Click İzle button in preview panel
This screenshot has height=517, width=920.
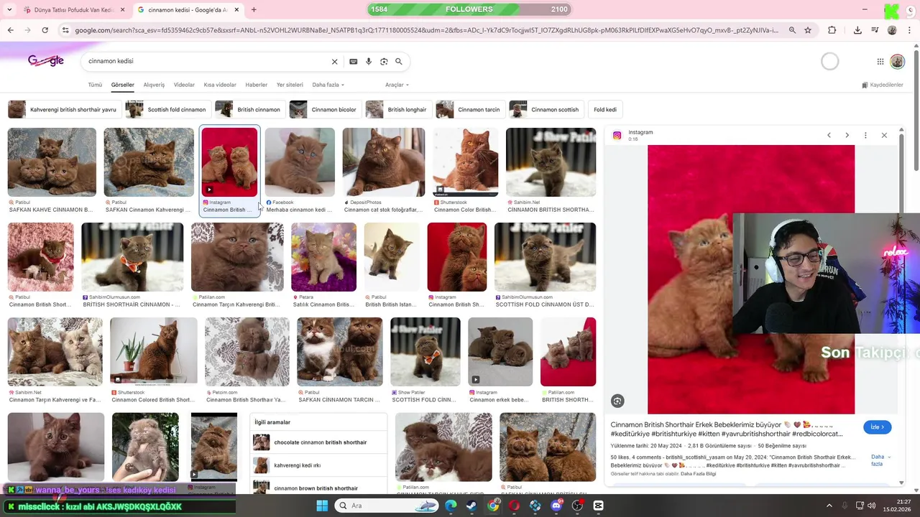877,427
